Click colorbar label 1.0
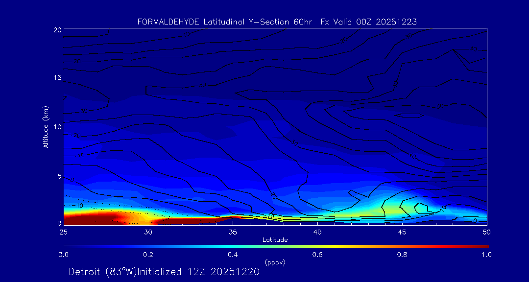This screenshot has height=282, width=529. [x=487, y=255]
